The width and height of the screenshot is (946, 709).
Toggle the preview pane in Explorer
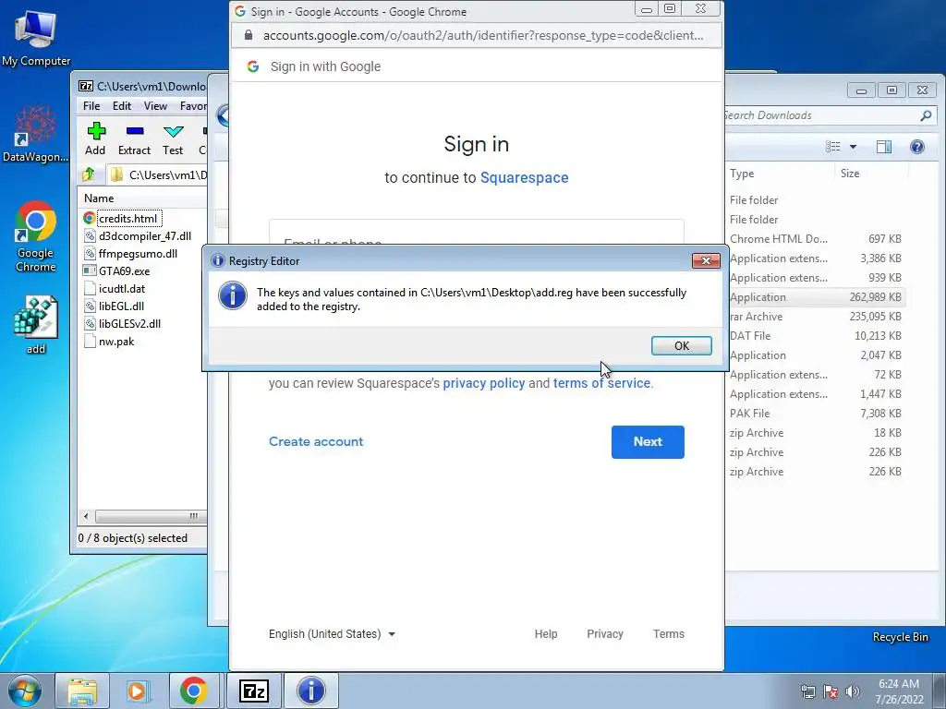[x=884, y=147]
